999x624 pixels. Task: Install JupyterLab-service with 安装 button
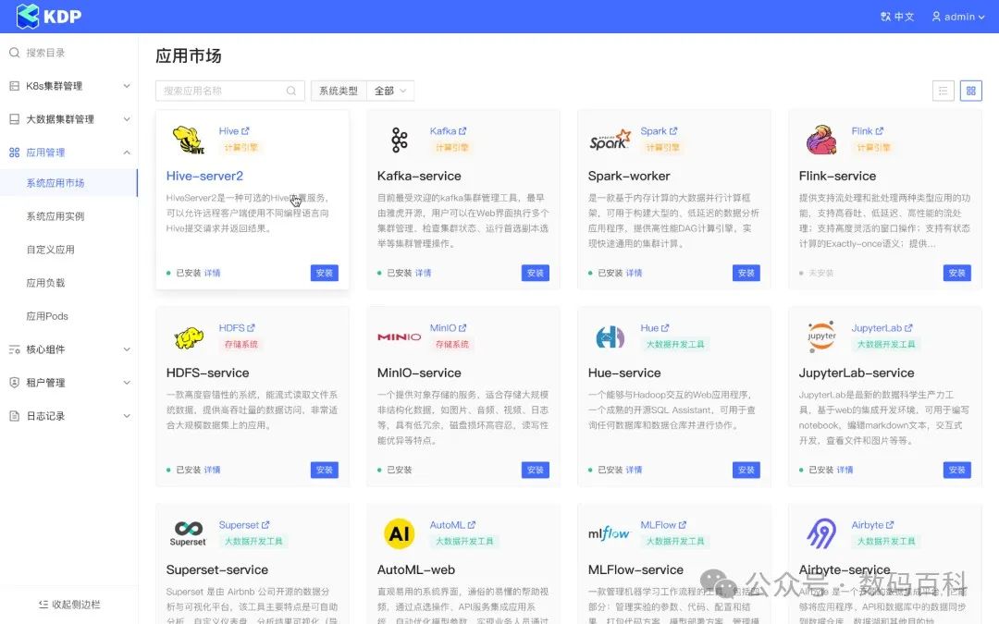pyautogui.click(x=957, y=470)
